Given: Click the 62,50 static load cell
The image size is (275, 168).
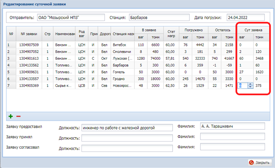Looking at the screenshot, I should [171, 86].
